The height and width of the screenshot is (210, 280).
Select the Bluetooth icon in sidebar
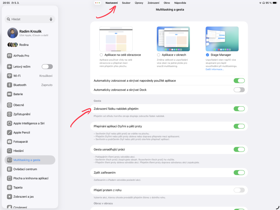point(10,85)
